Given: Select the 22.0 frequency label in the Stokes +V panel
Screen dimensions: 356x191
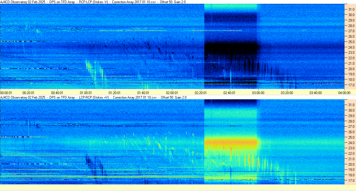Looking at the screenshot, I should pos(351,154).
